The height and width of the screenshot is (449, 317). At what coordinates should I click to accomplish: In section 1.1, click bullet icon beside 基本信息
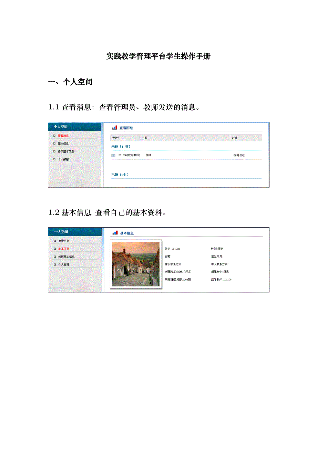click(54, 143)
